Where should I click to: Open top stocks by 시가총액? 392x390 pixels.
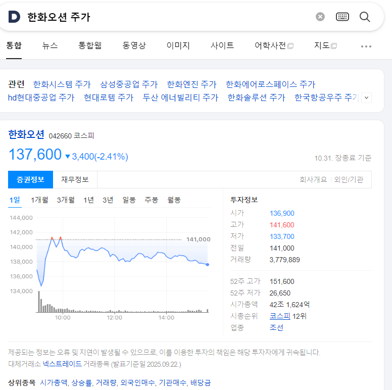click(x=54, y=382)
